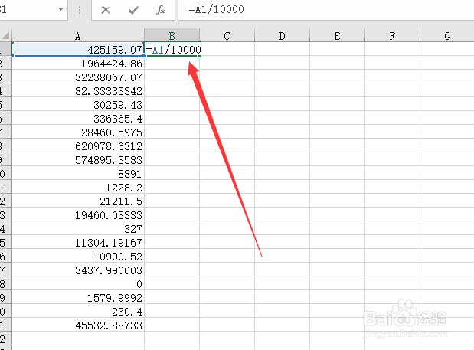This screenshot has width=474, height=350.
Task: Click cell with value 3437.990003
Action: tap(78, 270)
